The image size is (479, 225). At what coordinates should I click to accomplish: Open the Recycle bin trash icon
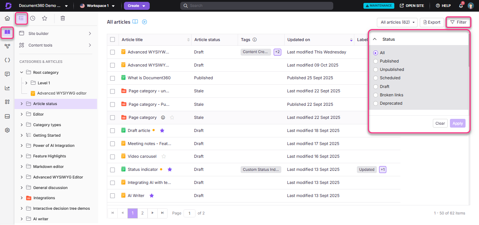click(63, 18)
